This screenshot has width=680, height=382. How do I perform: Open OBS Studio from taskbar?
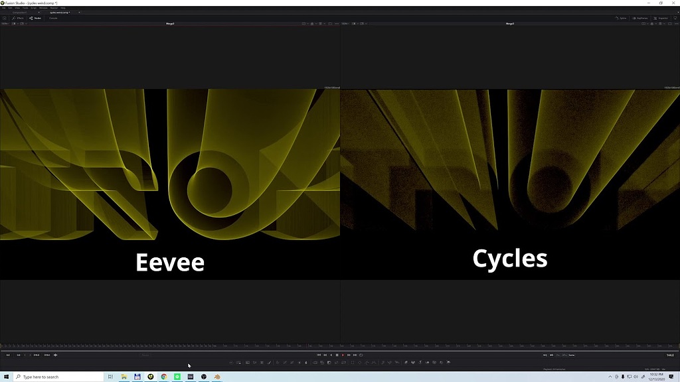(x=204, y=377)
